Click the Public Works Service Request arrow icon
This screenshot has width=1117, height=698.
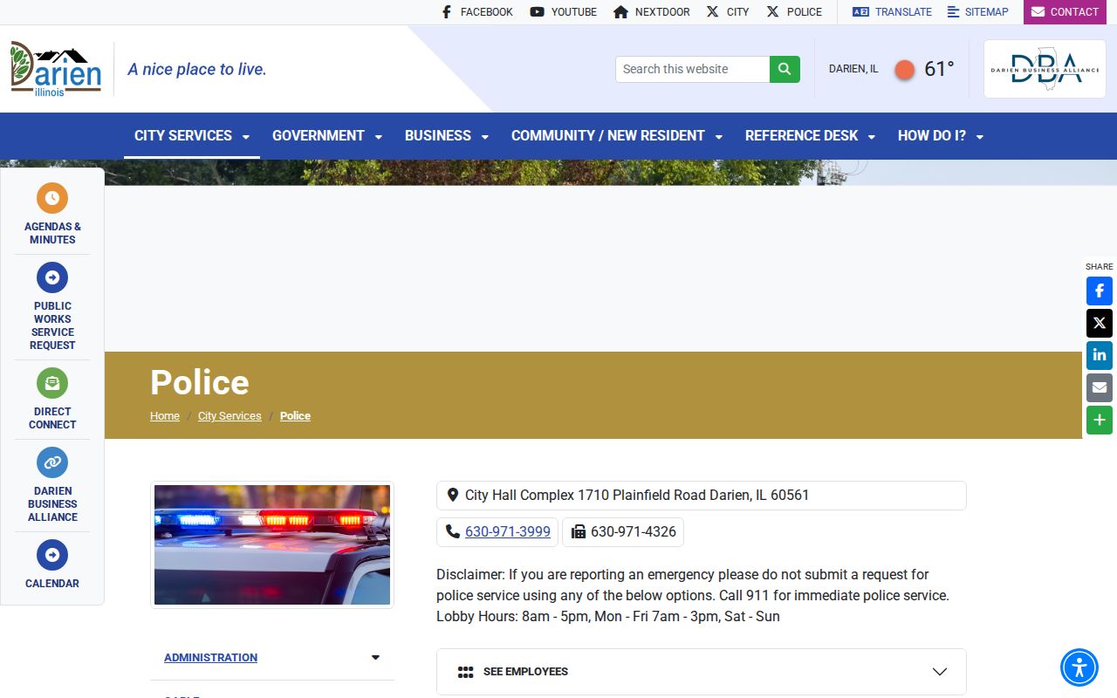click(52, 277)
